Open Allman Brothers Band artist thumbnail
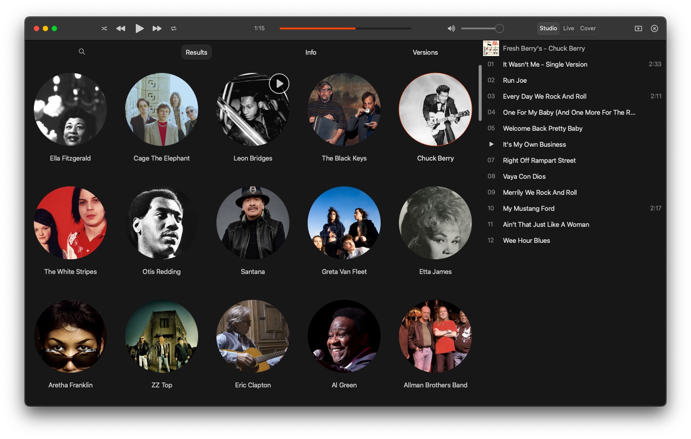 (435, 336)
